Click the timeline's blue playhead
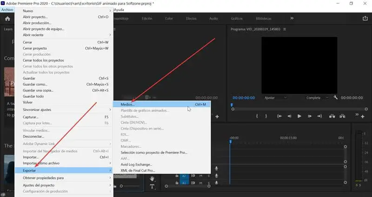The image size is (372, 197). click(x=230, y=142)
